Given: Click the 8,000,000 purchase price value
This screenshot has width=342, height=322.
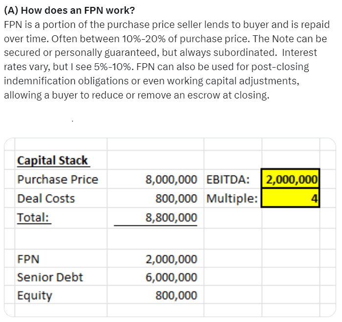Looking at the screenshot, I should point(171,179).
